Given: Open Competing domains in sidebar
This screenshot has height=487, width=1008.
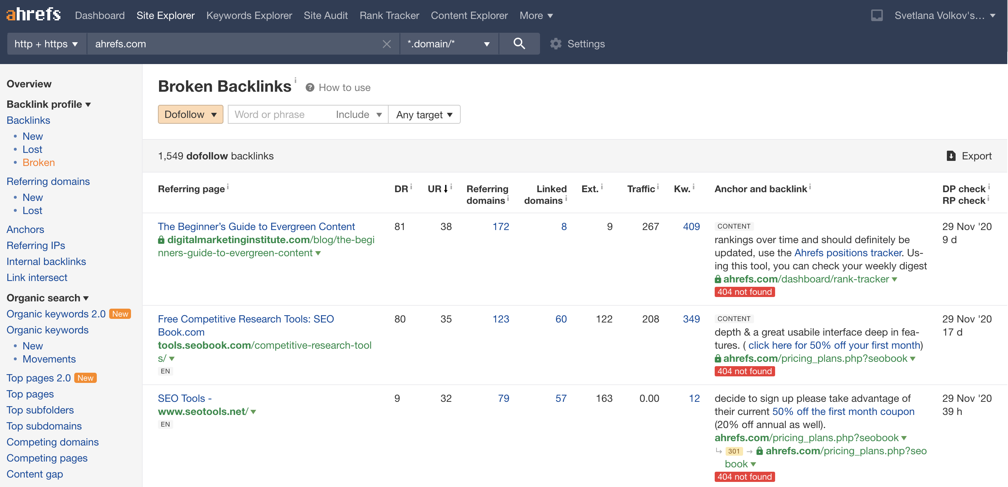Looking at the screenshot, I should (52, 442).
